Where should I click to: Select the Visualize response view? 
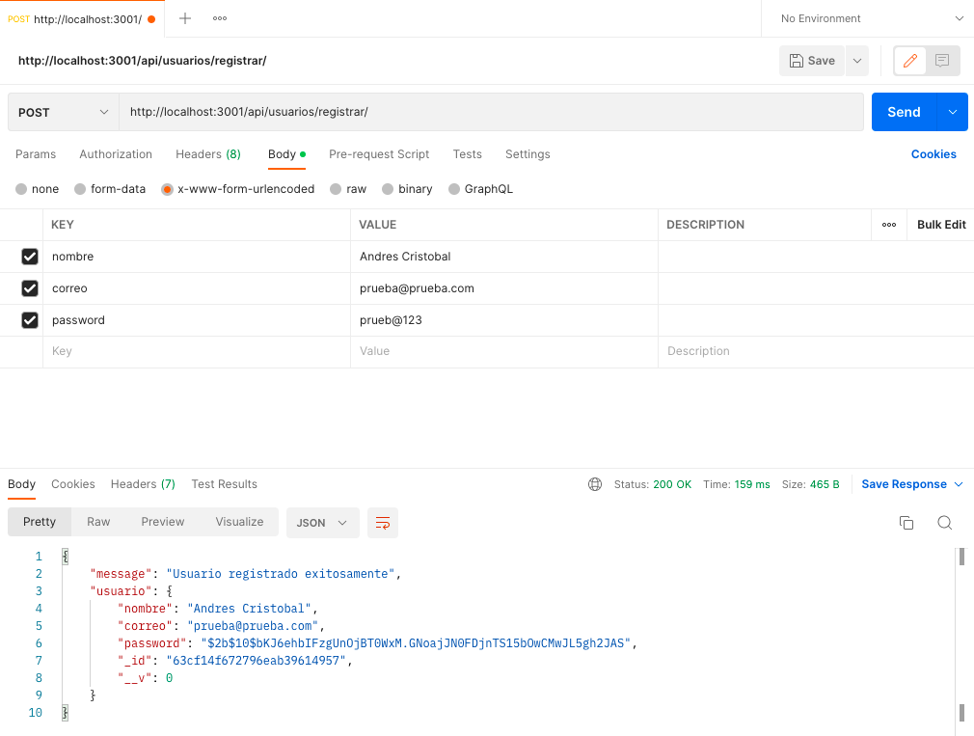pos(239,522)
